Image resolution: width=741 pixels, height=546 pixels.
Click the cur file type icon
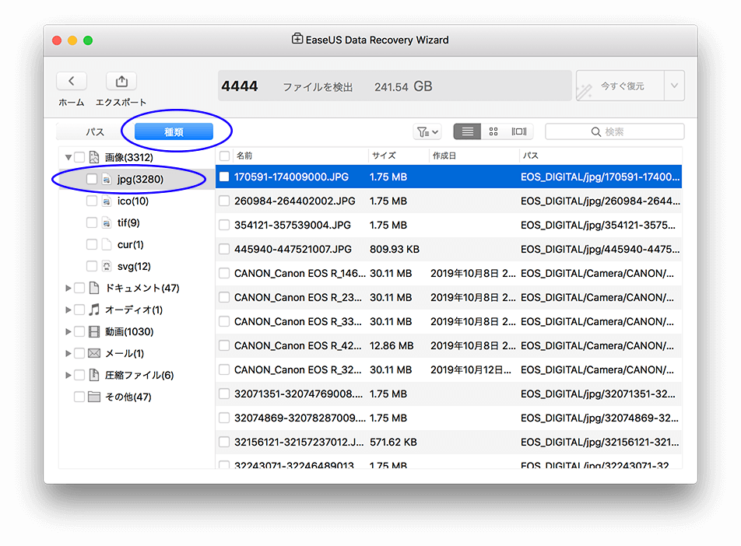click(x=107, y=244)
